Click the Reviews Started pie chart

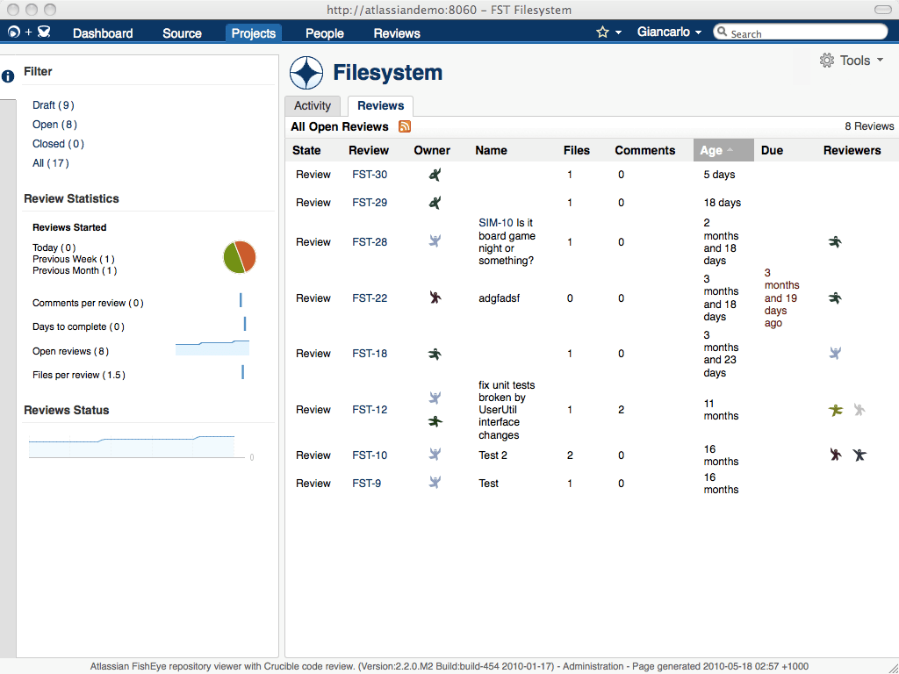click(239, 257)
